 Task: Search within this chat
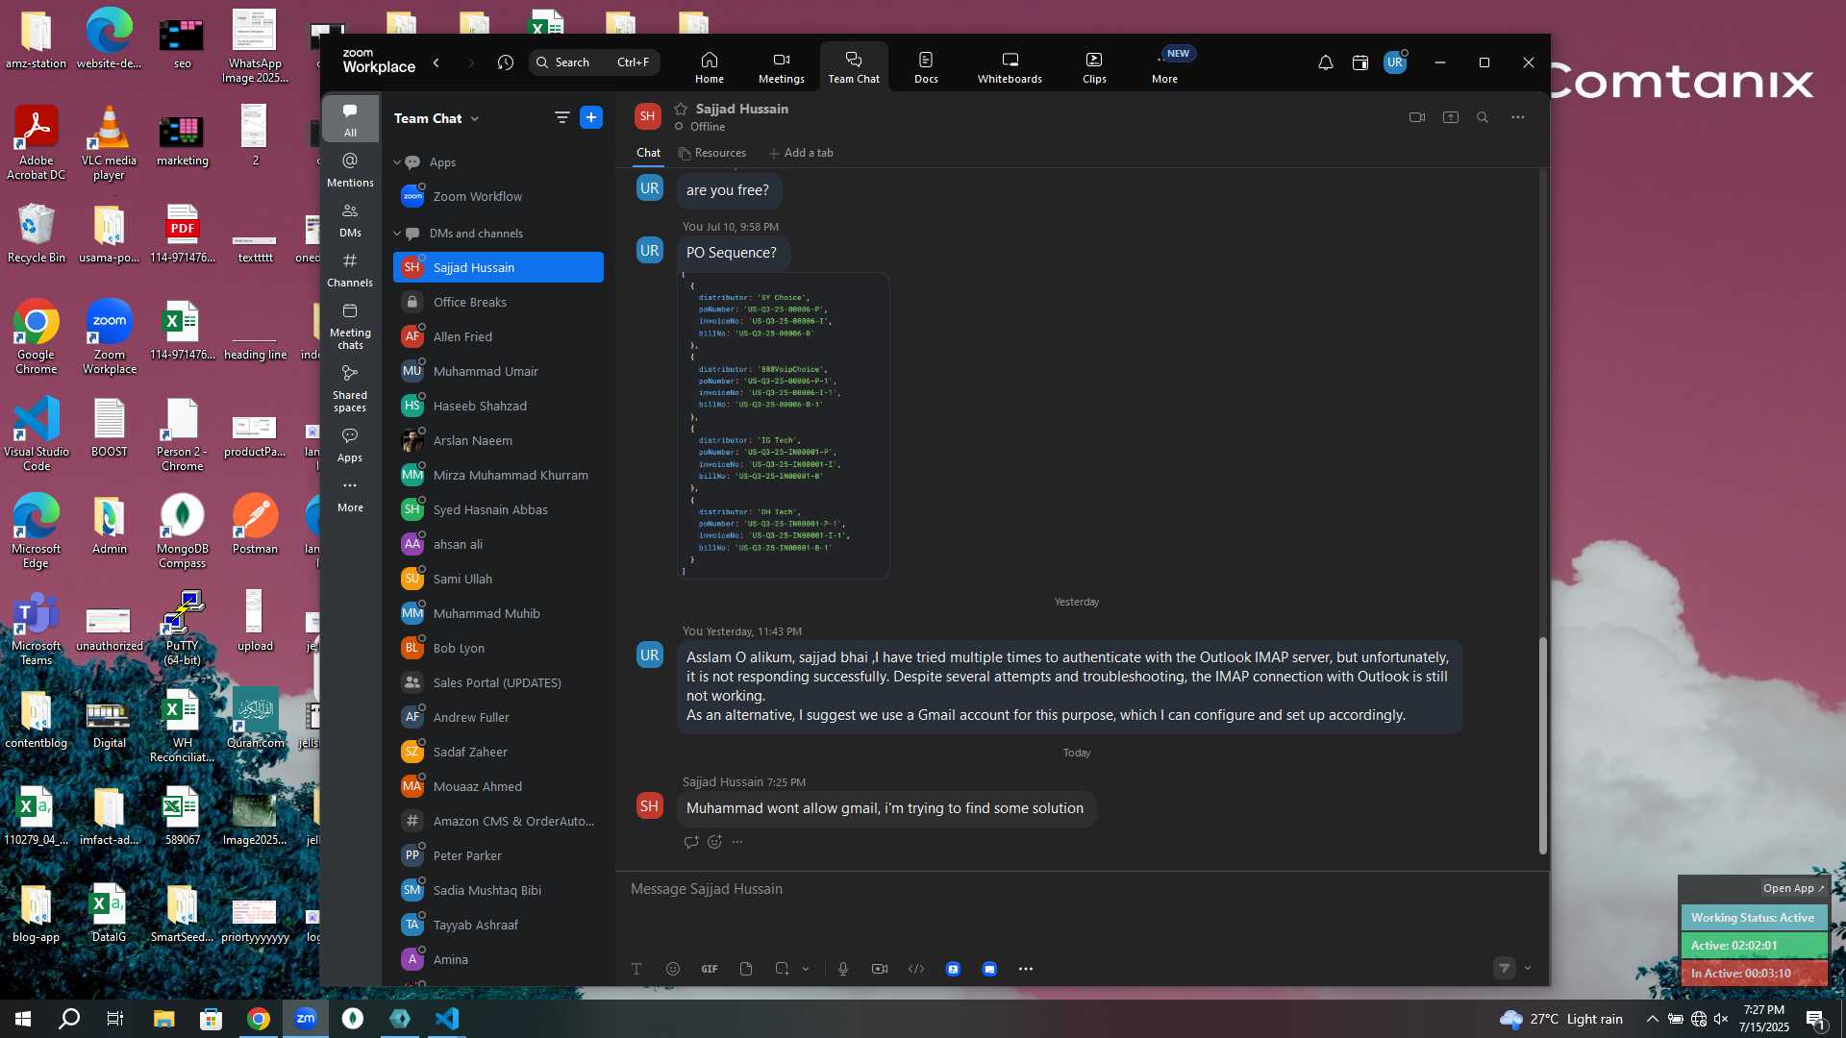click(x=1483, y=117)
